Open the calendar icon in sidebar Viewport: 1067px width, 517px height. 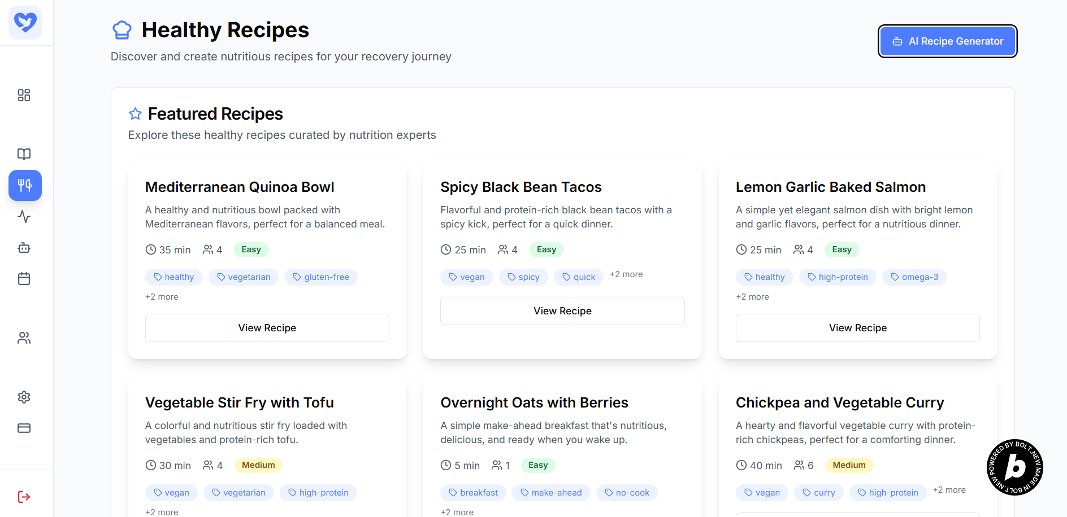click(x=24, y=279)
